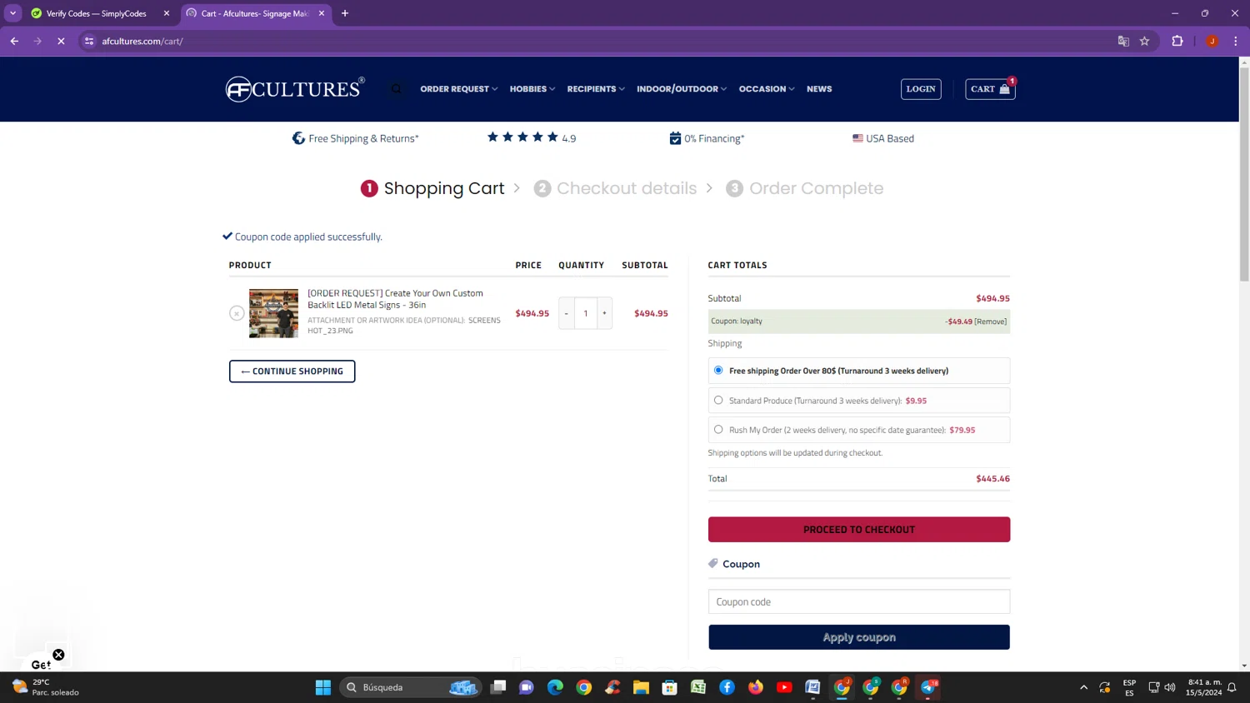Expand the OCCASION menu

767,89
